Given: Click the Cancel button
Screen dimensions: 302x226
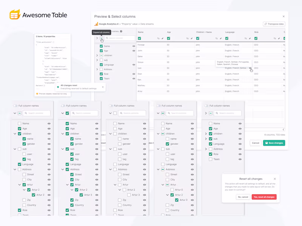Looking at the screenshot, I should pyautogui.click(x=256, y=143).
